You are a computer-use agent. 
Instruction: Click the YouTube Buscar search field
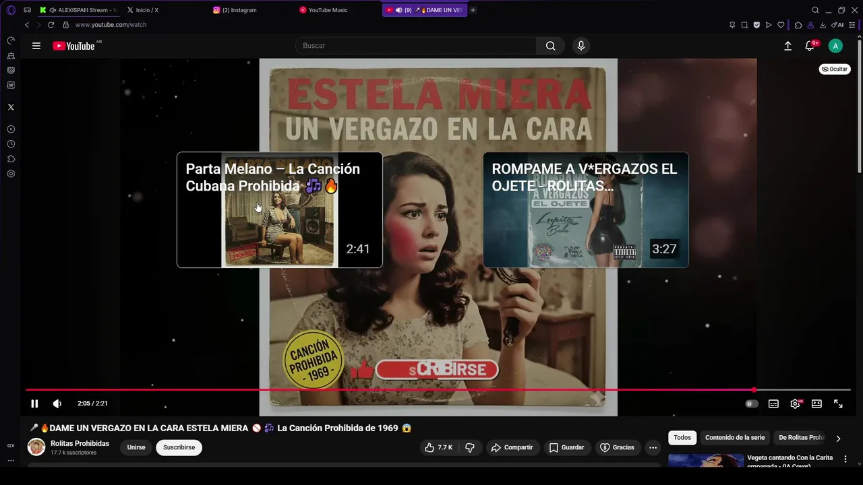[x=416, y=46]
